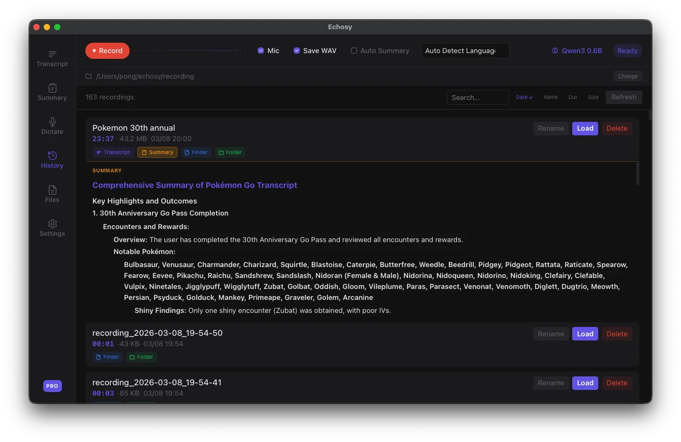Screen dimensions: 681x442
Task: Delete the Pokemon 30th annual recording
Action: (616, 129)
